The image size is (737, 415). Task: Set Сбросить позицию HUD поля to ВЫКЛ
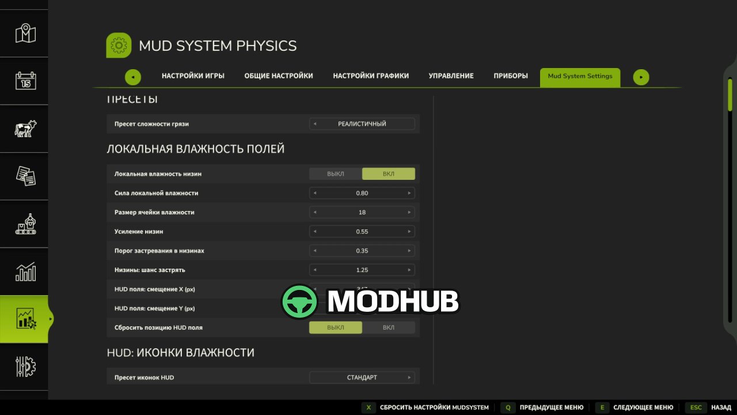click(336, 327)
